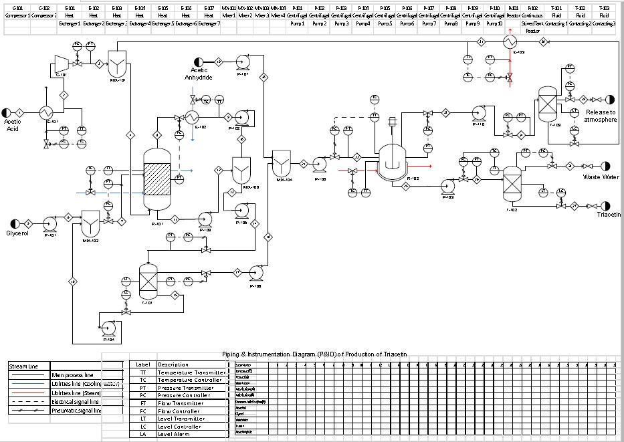Select the Triacetin product terminal circle

click(x=605, y=206)
